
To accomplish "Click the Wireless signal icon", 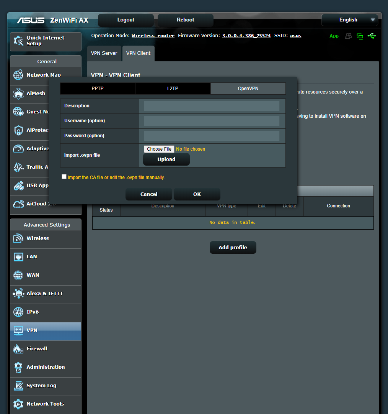I will (x=18, y=238).
